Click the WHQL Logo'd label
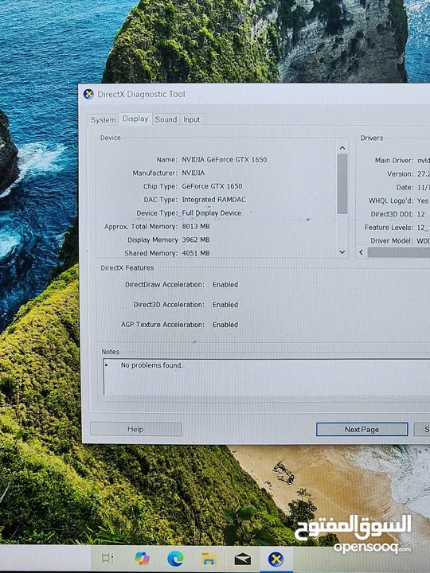The height and width of the screenshot is (573, 430). click(391, 201)
